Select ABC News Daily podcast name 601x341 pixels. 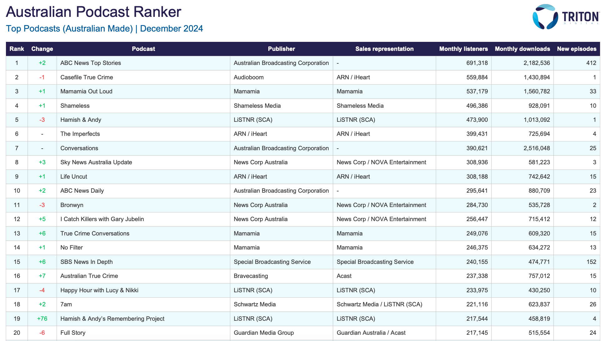(x=82, y=191)
